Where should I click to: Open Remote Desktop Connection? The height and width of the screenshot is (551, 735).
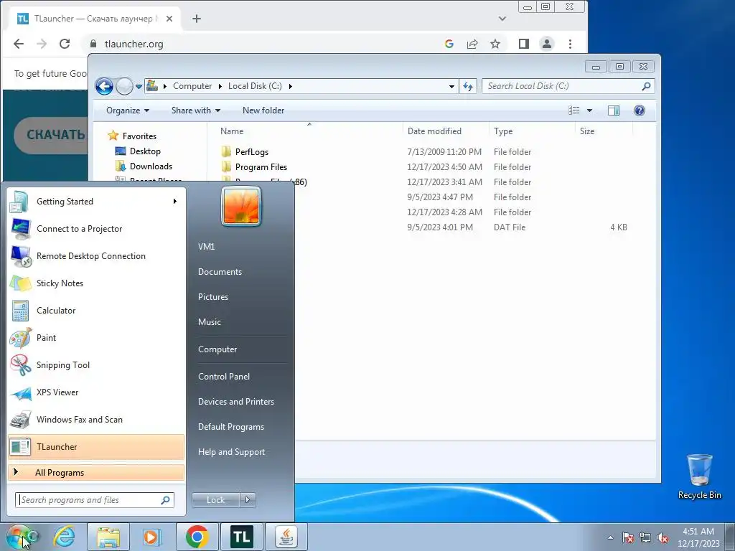[96, 256]
